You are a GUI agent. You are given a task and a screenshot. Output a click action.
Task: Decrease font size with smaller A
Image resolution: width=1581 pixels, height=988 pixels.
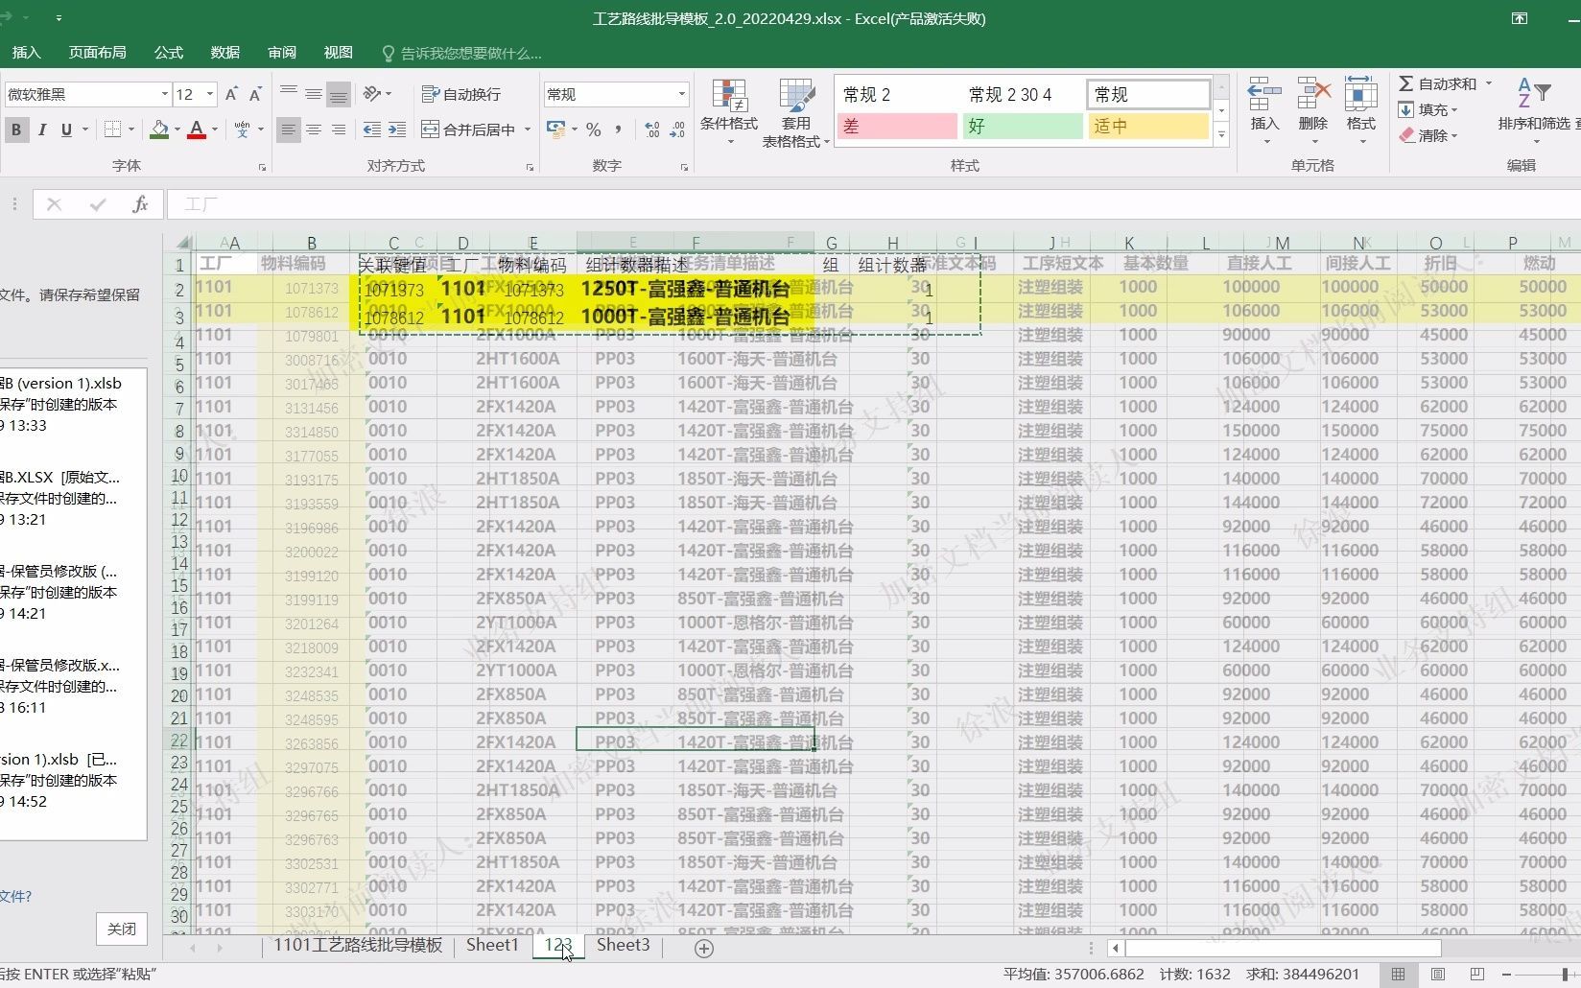point(255,94)
